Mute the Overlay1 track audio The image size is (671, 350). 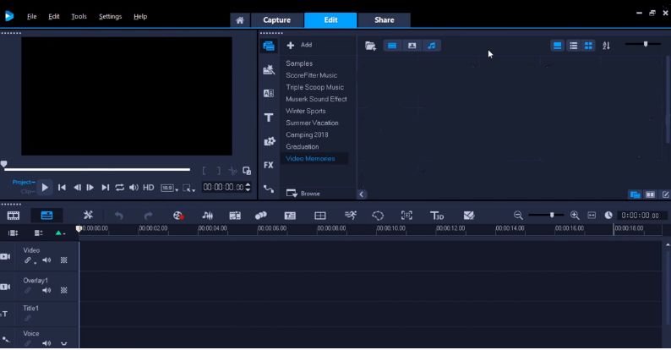click(46, 291)
